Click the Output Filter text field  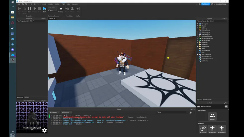172,112
